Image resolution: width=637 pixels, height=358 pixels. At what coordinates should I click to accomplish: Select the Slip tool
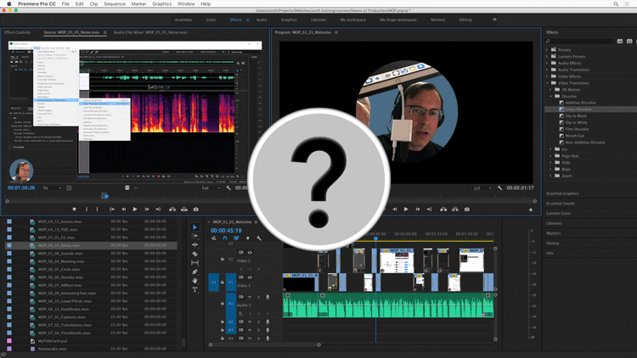[x=195, y=263]
